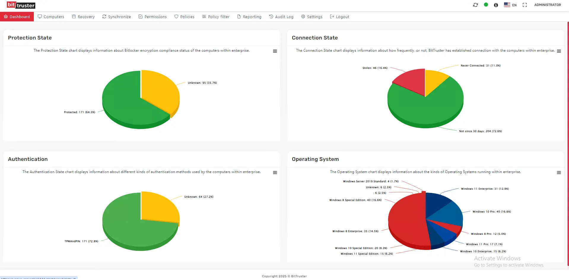Toggle fullscreen using the expand icon
The width and height of the screenshot is (569, 279).
525,5
